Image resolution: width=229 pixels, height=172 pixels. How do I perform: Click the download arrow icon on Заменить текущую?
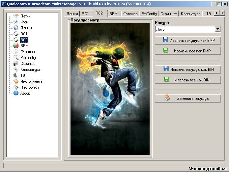click(x=167, y=98)
